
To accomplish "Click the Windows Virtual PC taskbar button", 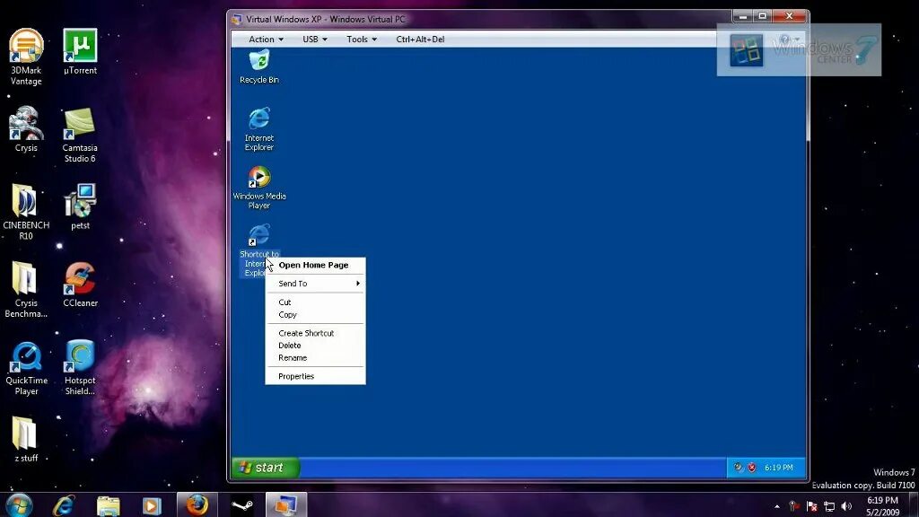I will click(x=286, y=504).
